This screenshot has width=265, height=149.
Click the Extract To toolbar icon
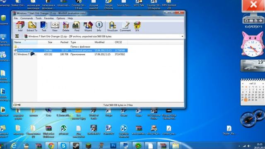coord(32,26)
